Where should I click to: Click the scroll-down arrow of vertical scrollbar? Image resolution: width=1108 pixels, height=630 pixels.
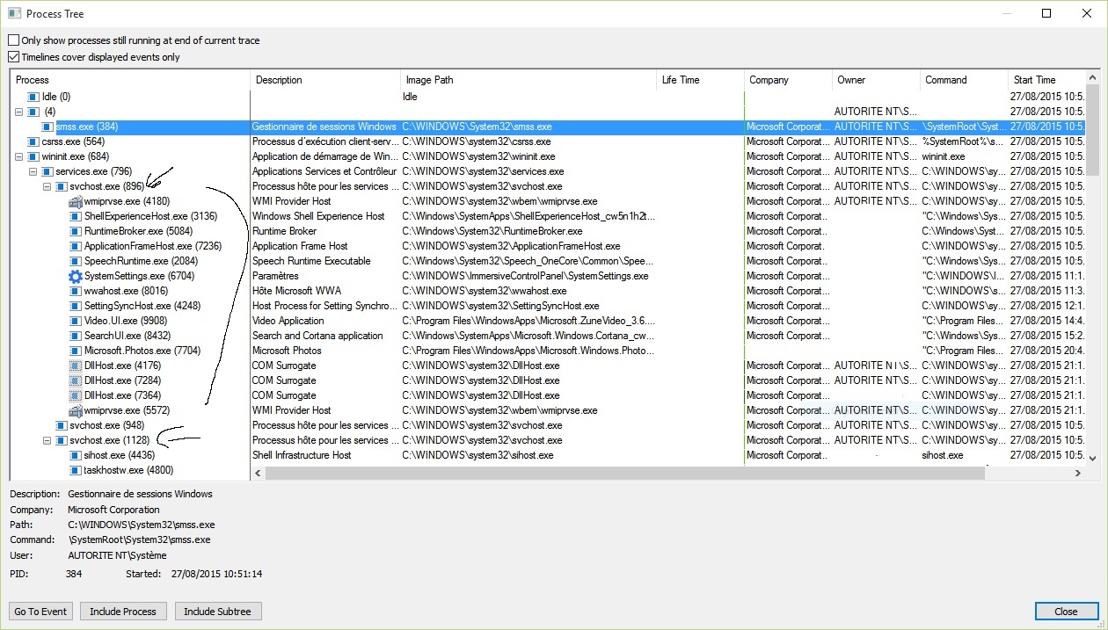tap(1093, 458)
